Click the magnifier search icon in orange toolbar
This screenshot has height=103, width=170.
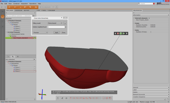coord(30,7)
